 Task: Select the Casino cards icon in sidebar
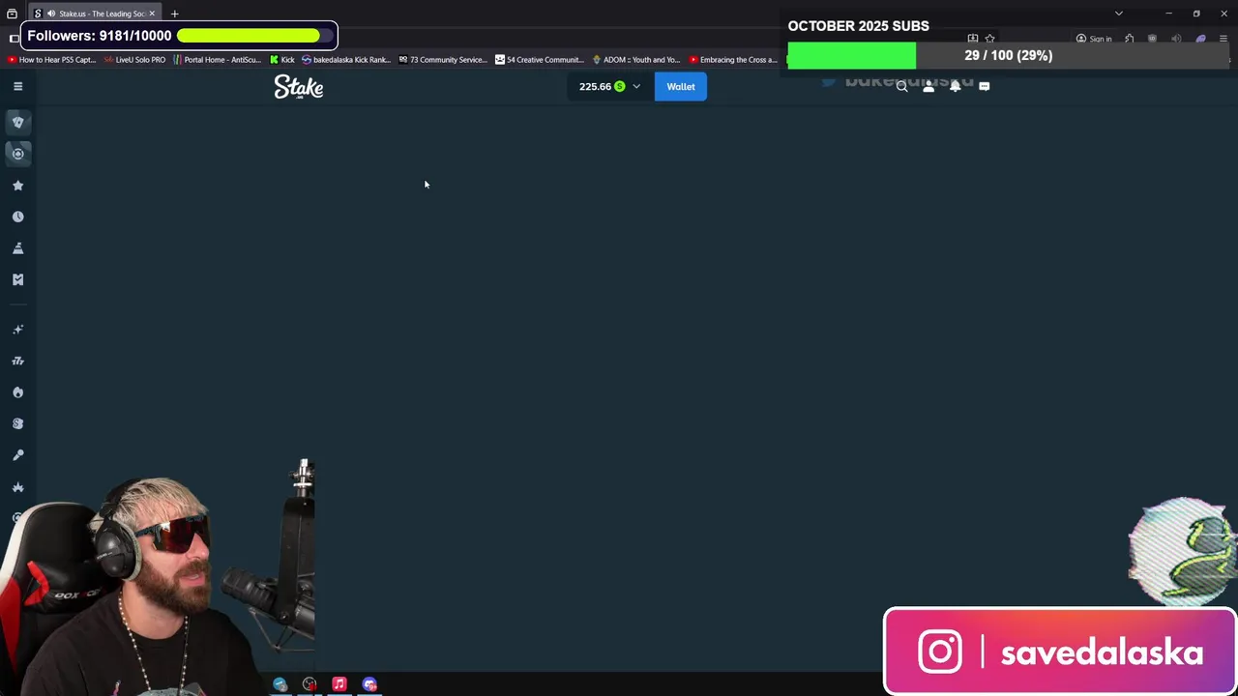click(x=17, y=122)
